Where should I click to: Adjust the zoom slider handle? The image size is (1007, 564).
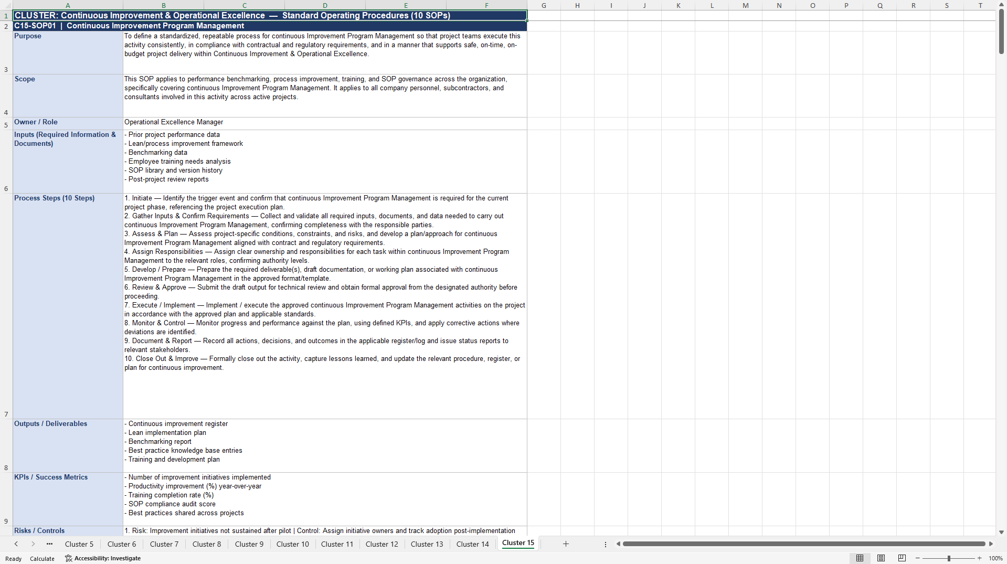point(949,558)
